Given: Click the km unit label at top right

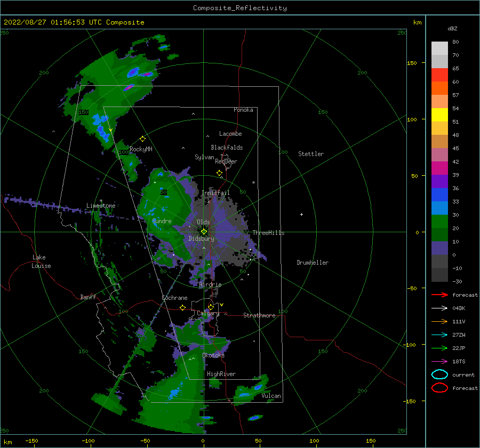Looking at the screenshot, I should pos(417,22).
